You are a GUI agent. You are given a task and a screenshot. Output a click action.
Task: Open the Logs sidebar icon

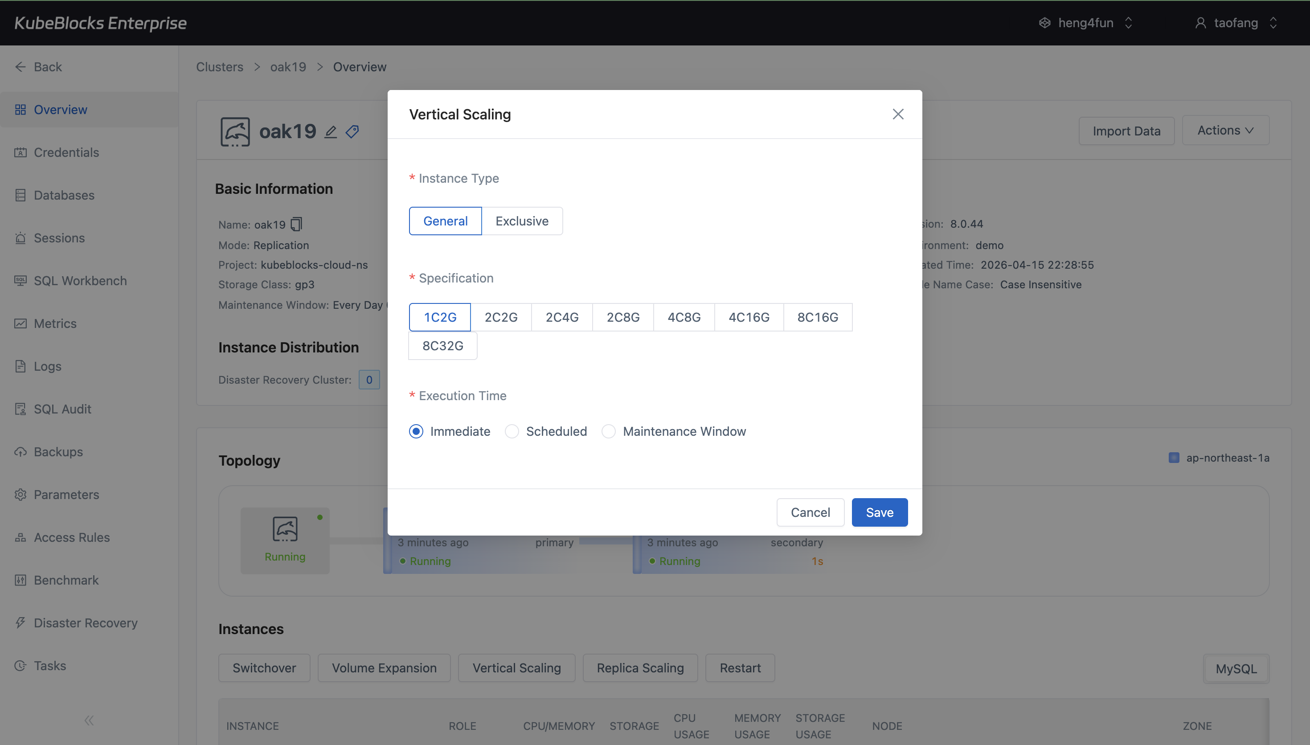(20, 366)
